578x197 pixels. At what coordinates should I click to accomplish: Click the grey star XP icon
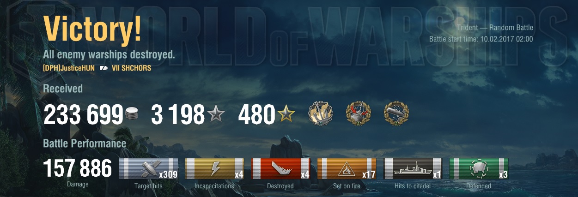pos(215,114)
